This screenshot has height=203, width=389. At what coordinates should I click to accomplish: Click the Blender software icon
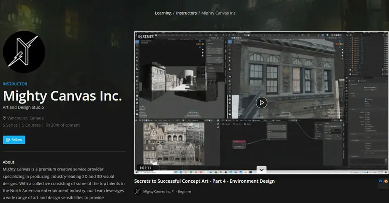385,181
